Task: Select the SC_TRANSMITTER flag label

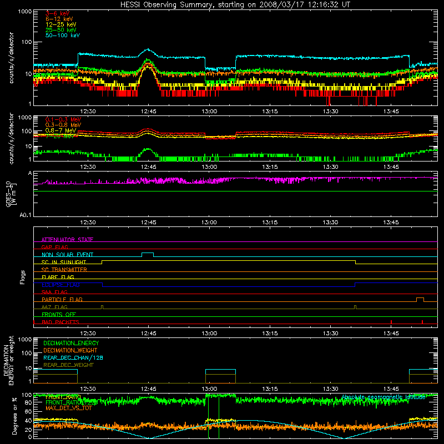Action: 64,269
